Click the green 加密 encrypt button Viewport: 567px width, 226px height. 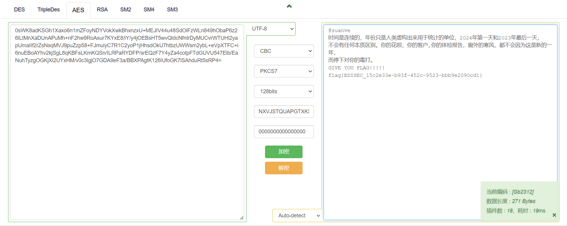pos(284,152)
